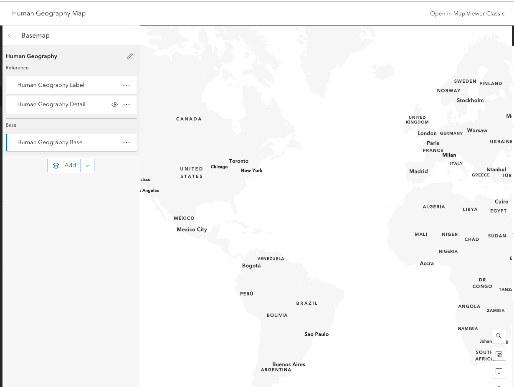Open options for Human Geography Base
The height and width of the screenshot is (387, 514).
coord(127,143)
